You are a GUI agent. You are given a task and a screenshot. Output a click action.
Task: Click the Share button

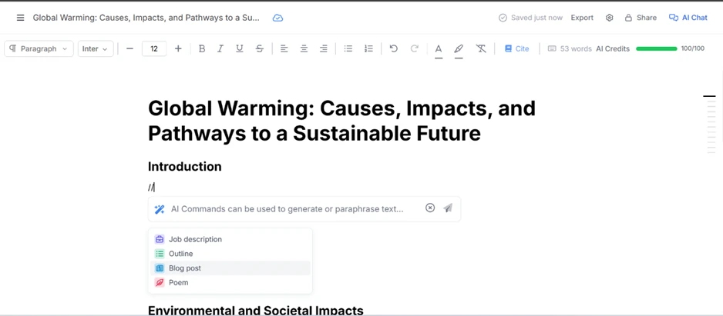click(641, 18)
